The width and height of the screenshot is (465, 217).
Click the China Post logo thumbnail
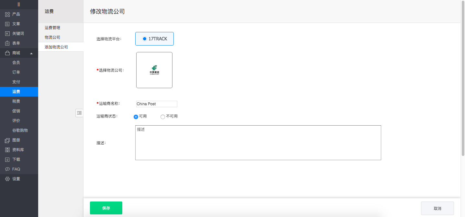[x=154, y=70]
